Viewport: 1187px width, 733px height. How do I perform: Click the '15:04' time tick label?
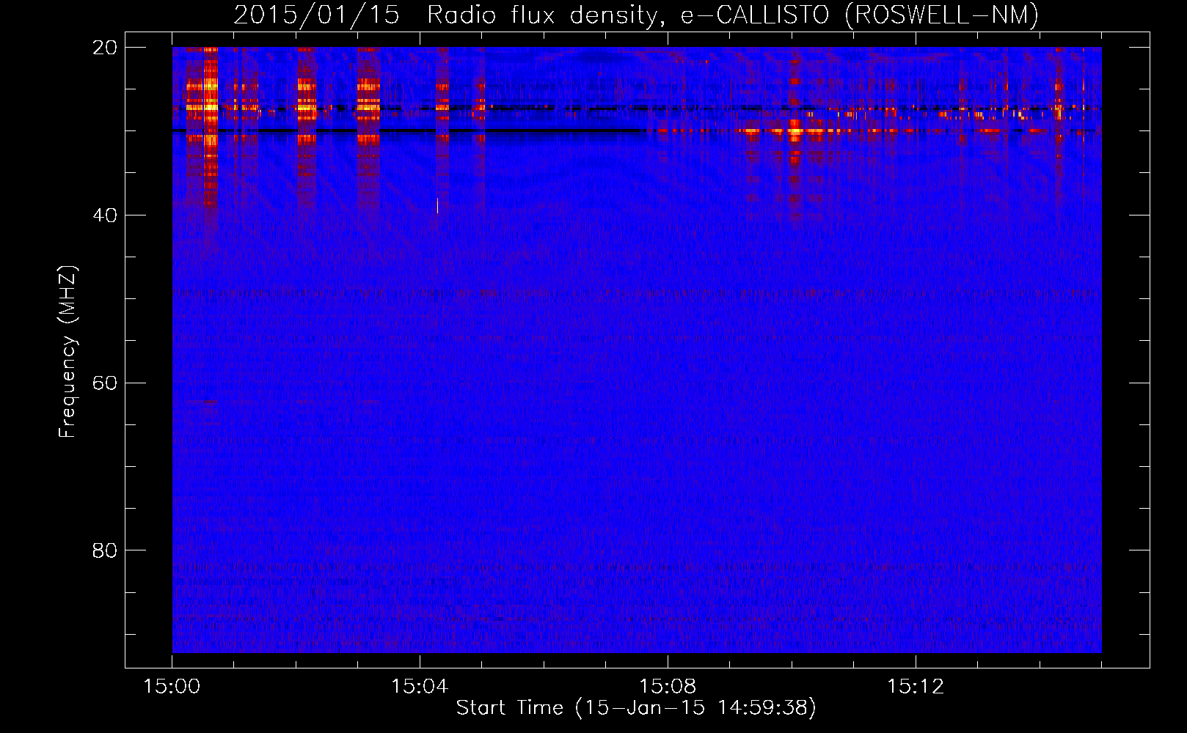(420, 686)
